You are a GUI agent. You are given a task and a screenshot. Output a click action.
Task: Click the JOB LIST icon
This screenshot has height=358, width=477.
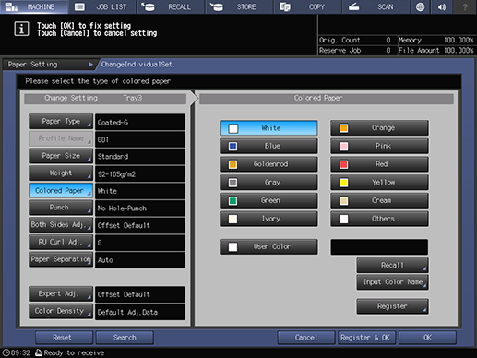[79, 6]
